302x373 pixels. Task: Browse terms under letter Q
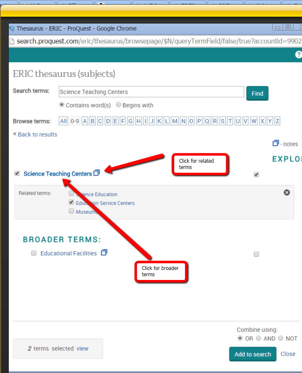tap(207, 121)
